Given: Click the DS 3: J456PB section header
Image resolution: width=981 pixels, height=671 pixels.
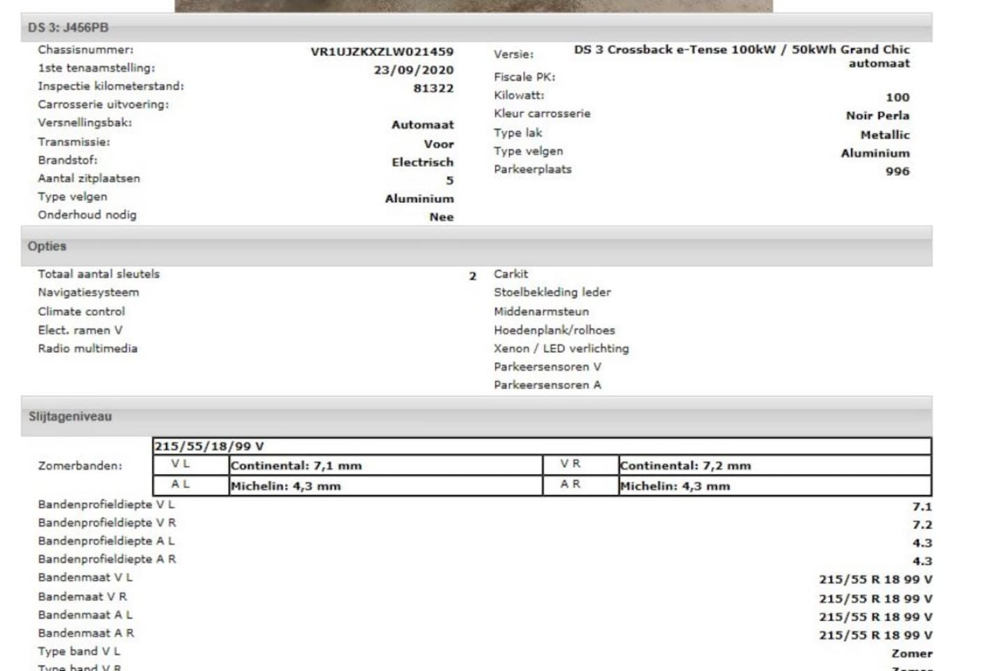Looking at the screenshot, I should click(476, 28).
